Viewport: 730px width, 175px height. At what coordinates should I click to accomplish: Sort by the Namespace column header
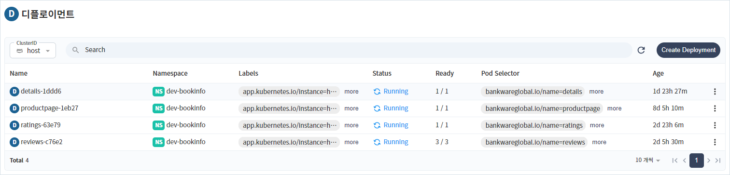click(170, 74)
